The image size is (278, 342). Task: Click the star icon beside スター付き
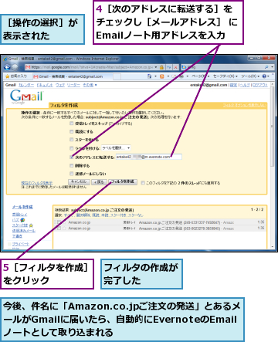pos(31,225)
